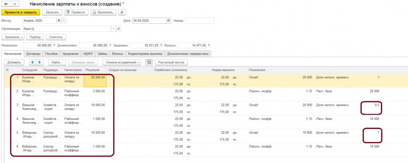Click the question mark next to Начислено
The width and height of the screenshot is (408, 163).
54,45
